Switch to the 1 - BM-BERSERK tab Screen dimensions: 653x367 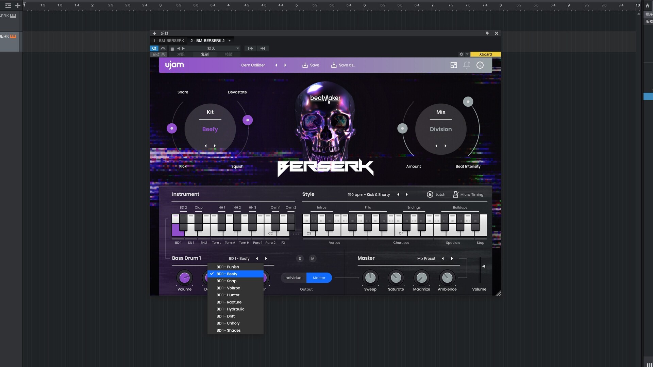pos(168,40)
